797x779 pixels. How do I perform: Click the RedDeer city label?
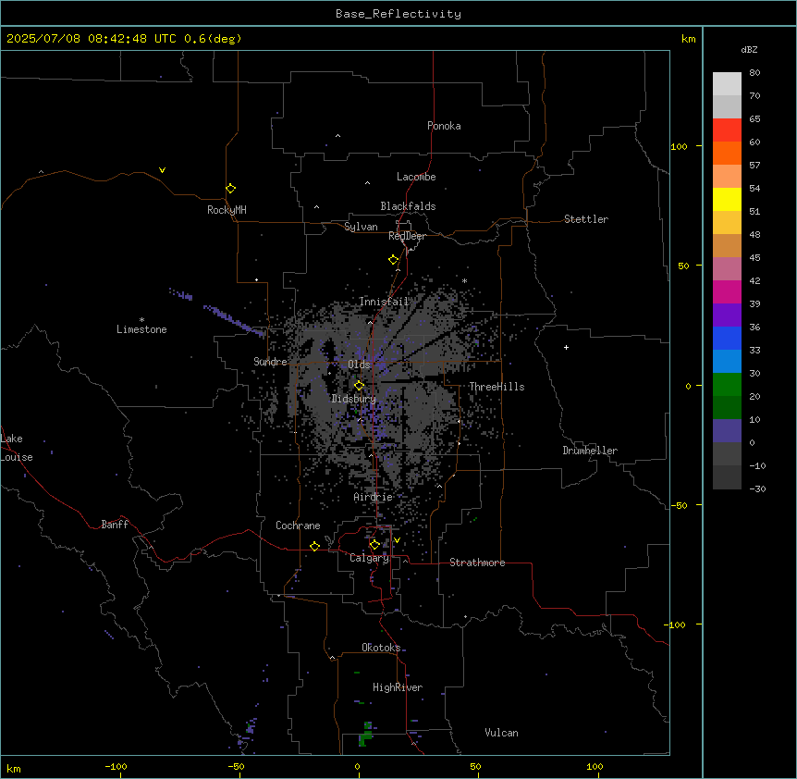click(x=407, y=236)
